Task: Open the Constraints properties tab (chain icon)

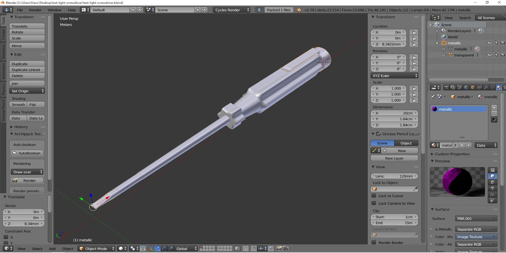Action: pos(479,87)
